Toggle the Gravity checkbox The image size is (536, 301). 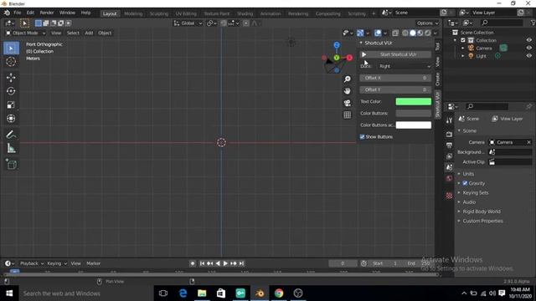pyautogui.click(x=465, y=183)
